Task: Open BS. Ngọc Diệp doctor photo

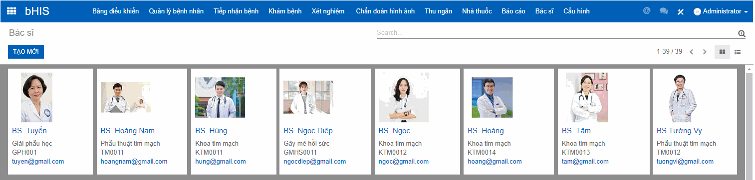Action: point(308,97)
